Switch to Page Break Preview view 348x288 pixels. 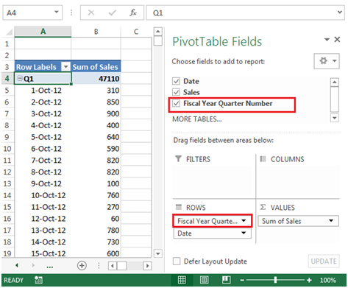[x=226, y=280]
